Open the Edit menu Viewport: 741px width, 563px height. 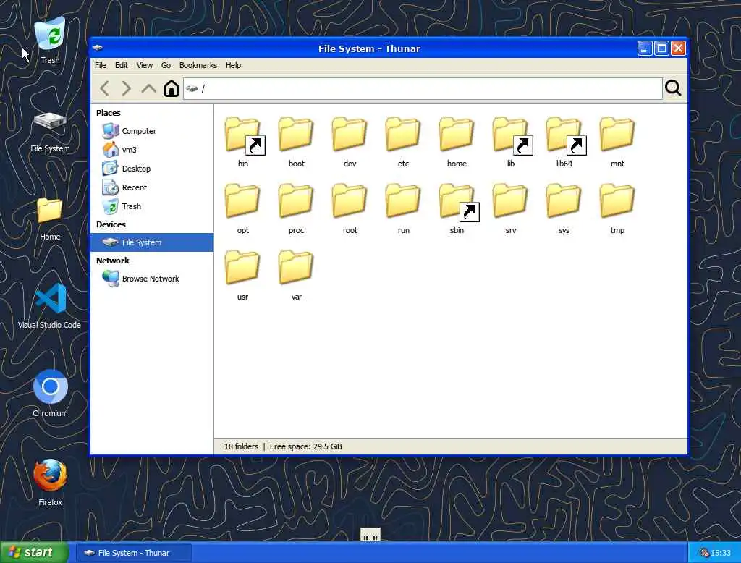[122, 65]
